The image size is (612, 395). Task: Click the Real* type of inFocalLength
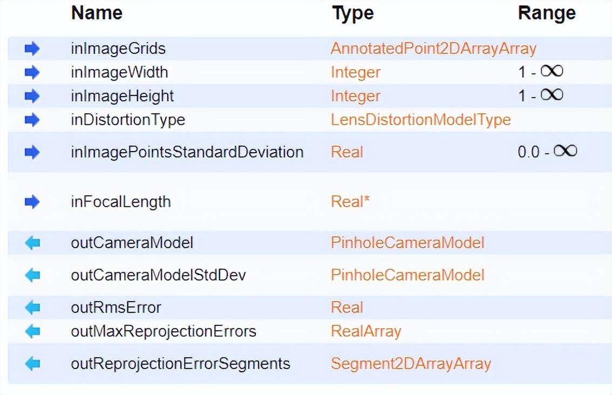click(x=350, y=202)
